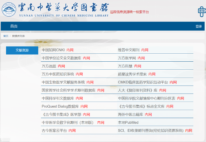Open the 中国知网CNKI database link
Image resolution: width=206 pixels, height=142 pixels.
(x=53, y=50)
